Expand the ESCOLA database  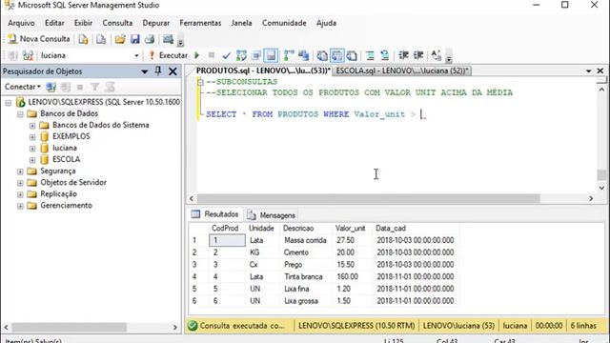point(32,160)
